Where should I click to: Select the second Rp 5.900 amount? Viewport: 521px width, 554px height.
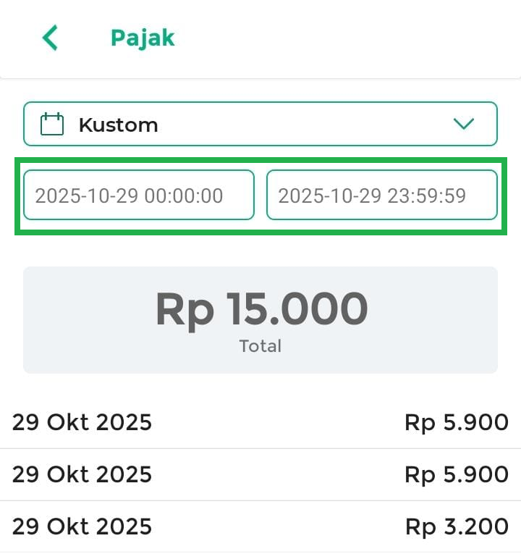(457, 474)
